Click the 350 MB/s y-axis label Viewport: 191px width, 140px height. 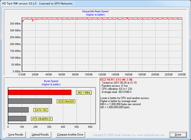(x=15, y=24)
